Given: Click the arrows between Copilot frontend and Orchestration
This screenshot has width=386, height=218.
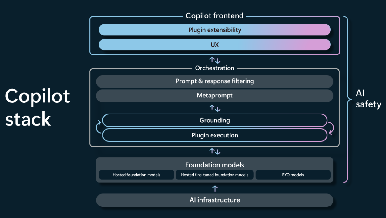Looking at the screenshot, I should pyautogui.click(x=215, y=60).
